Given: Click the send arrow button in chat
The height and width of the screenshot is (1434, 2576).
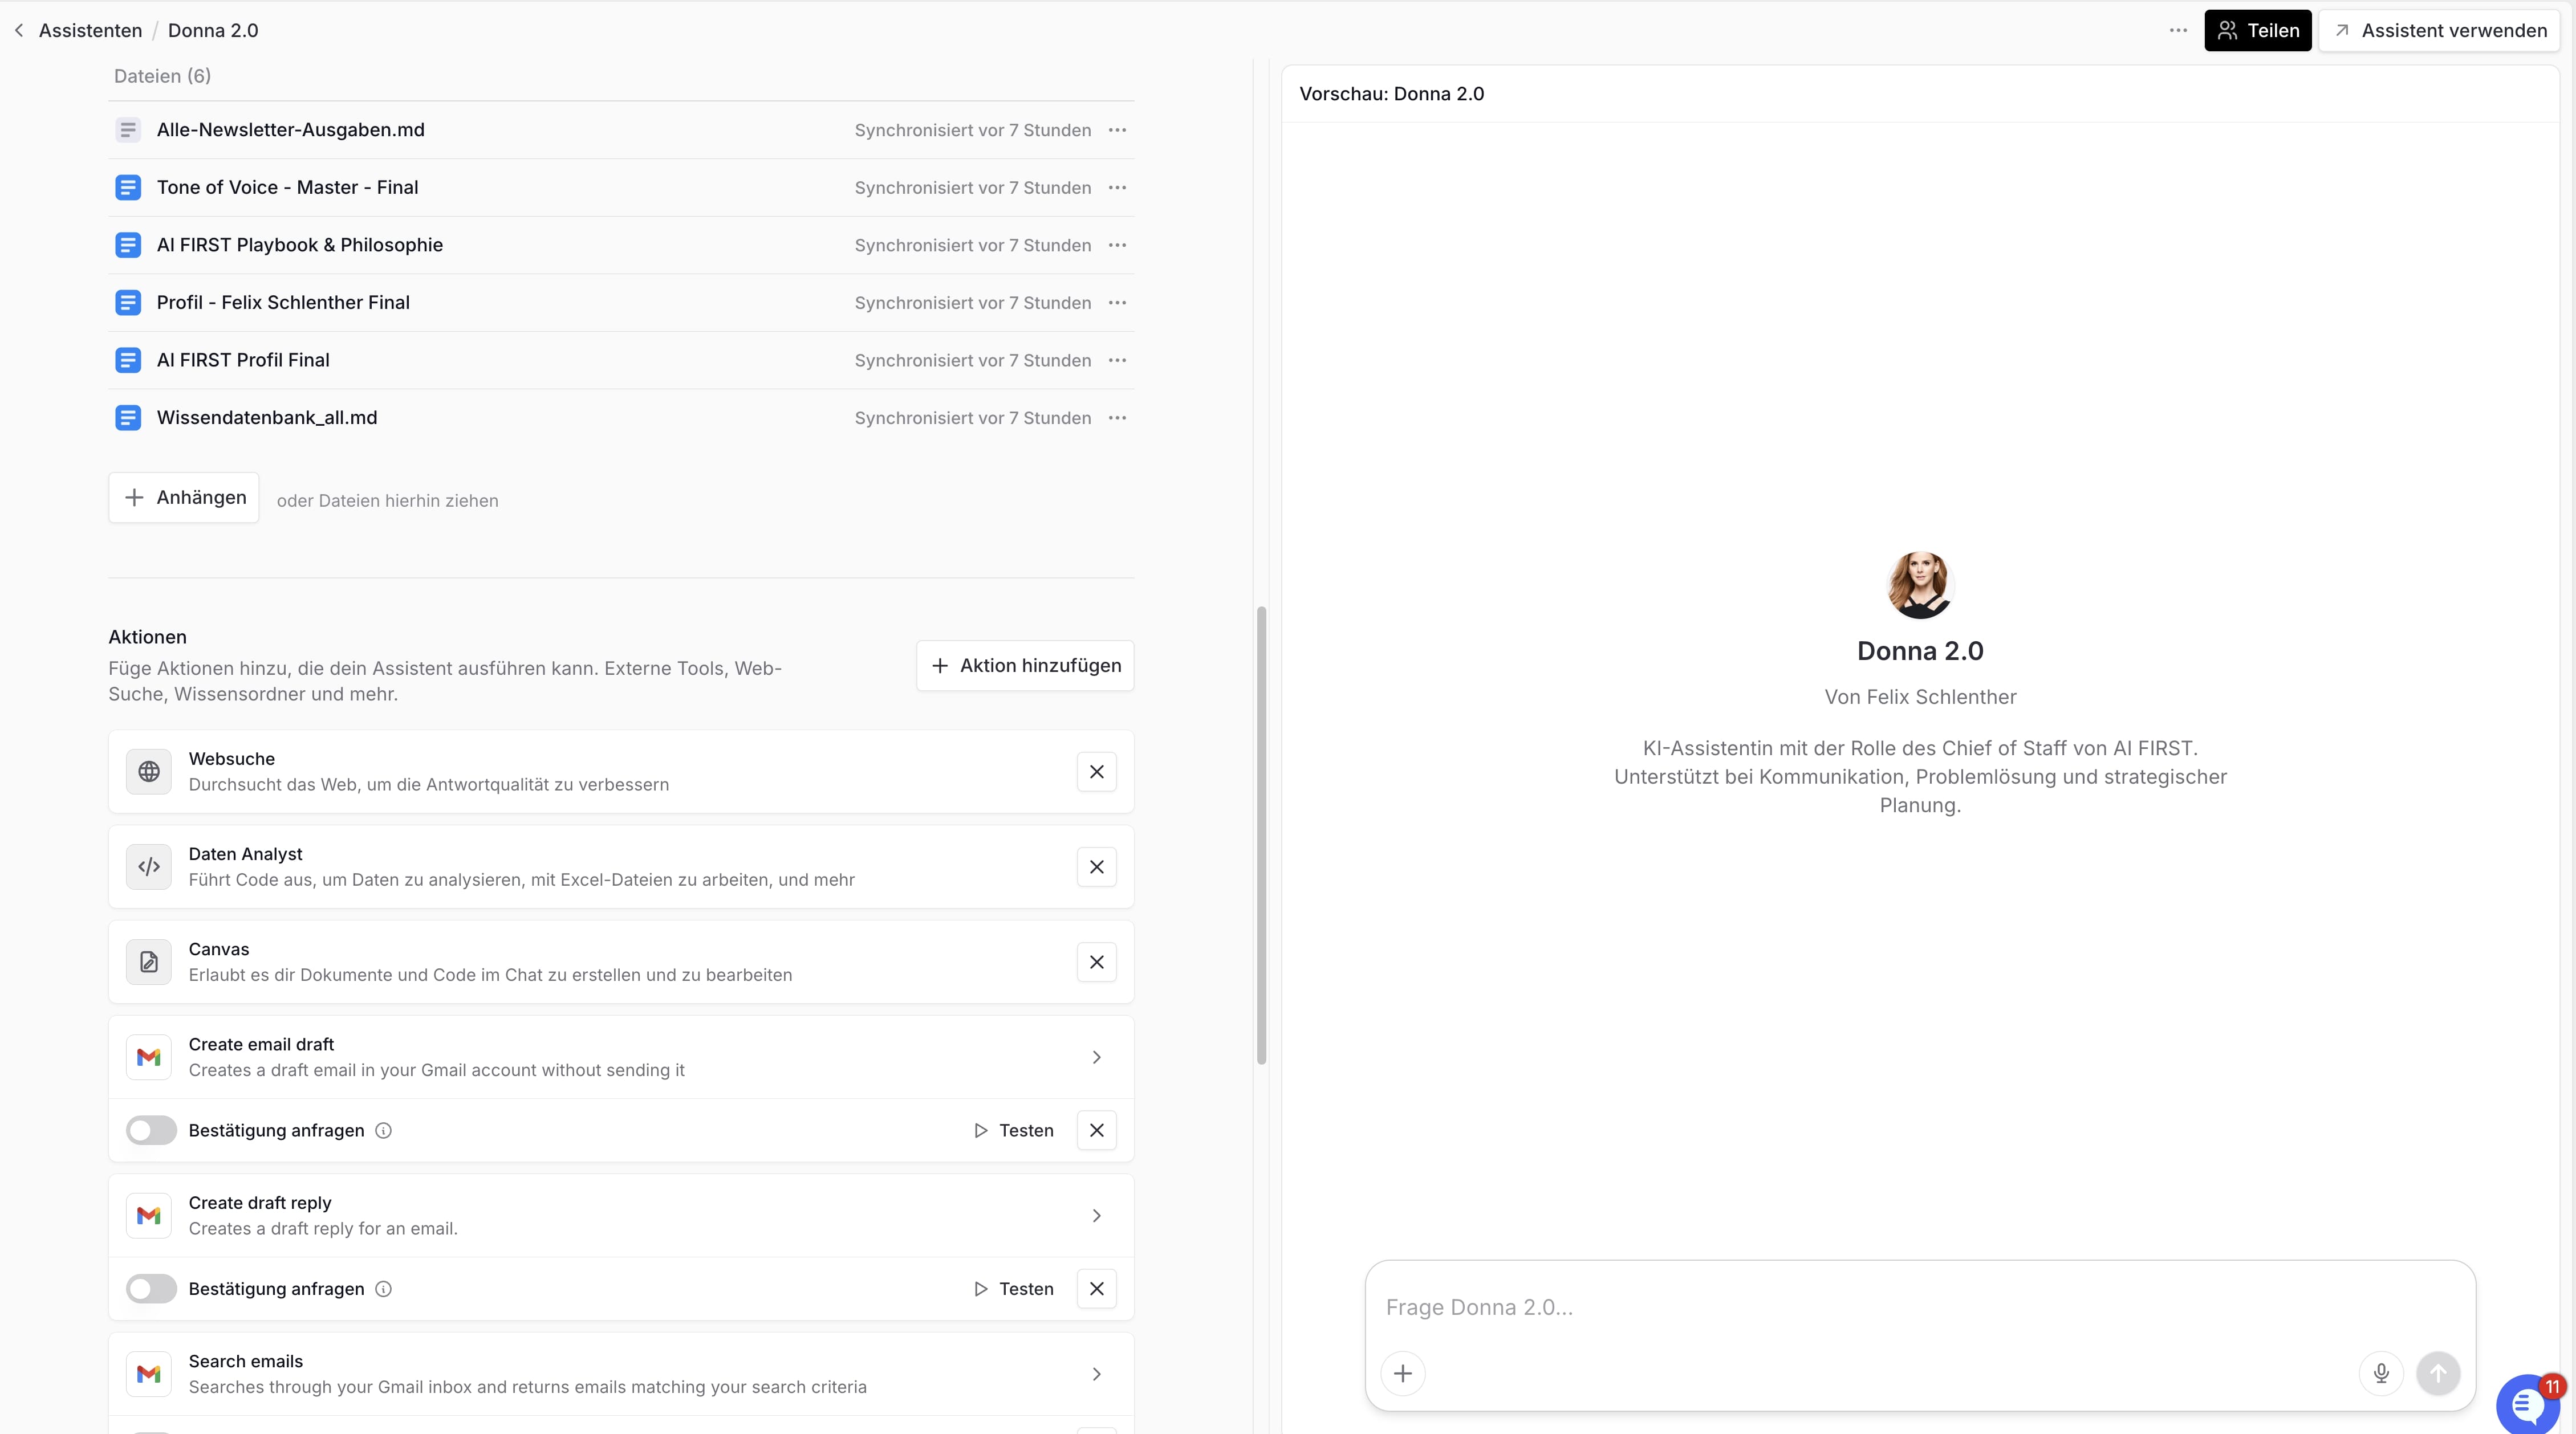Looking at the screenshot, I should coord(2438,1373).
